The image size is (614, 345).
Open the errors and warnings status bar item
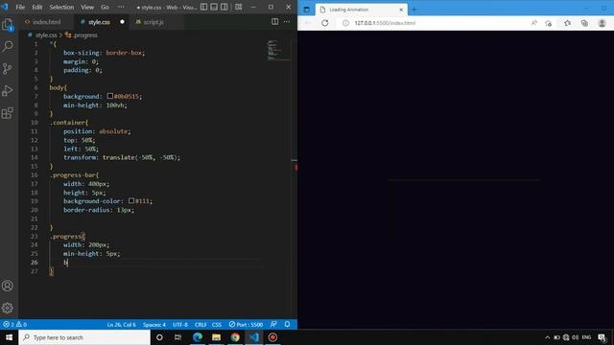click(x=14, y=324)
